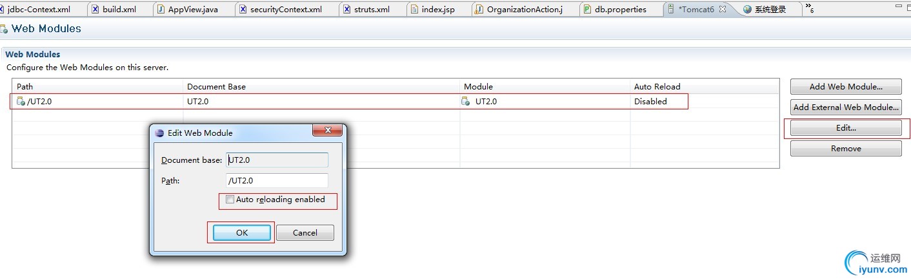
Task: Click the /UT2.0 web module path icon
Action: pos(21,101)
